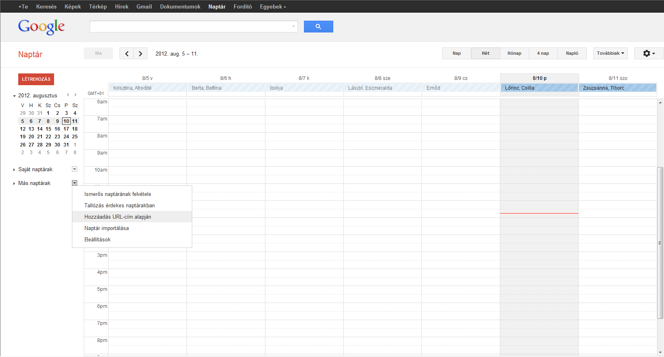Open Berta, Bettina all-day event
The width and height of the screenshot is (664, 357).
pos(226,88)
